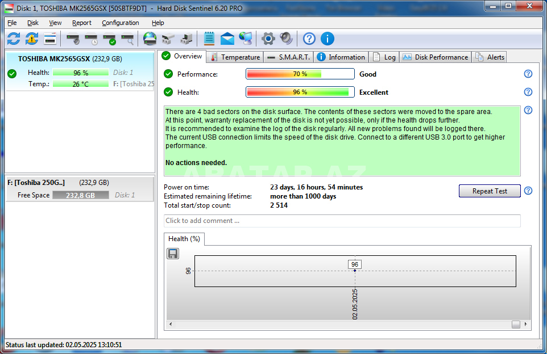Click the Health 96 % bar in Overview
The image size is (547, 354).
[x=300, y=92]
